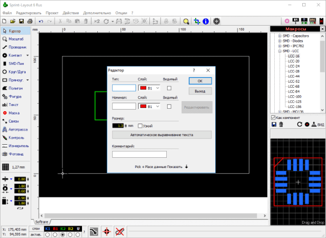The height and width of the screenshot is (238, 326).
Task: Click the rotate icon in the toolbar
Action: coord(106,21)
